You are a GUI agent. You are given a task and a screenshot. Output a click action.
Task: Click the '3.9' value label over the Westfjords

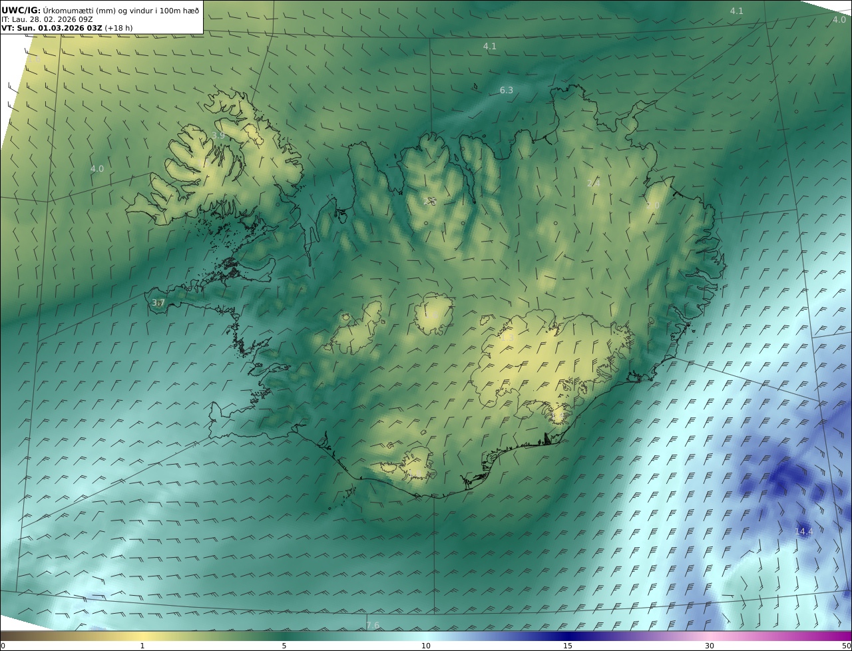coord(218,135)
